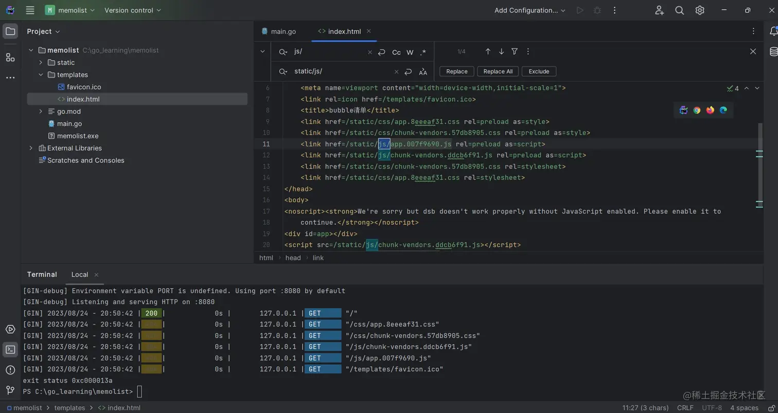This screenshot has height=413, width=778.
Task: Click the filter search results icon
Action: pyautogui.click(x=515, y=51)
